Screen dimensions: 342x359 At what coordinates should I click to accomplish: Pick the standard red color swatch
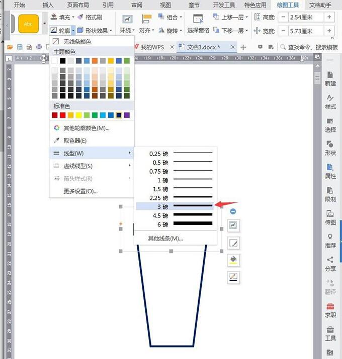click(x=63, y=115)
